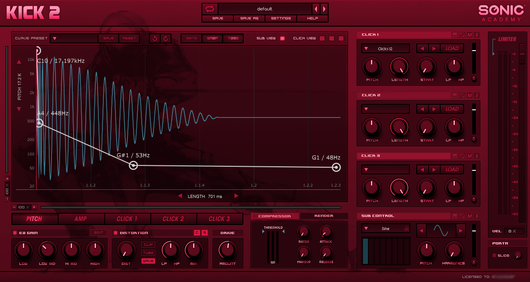
Task: Go to next preset arrow beside default
Action: pyautogui.click(x=324, y=9)
